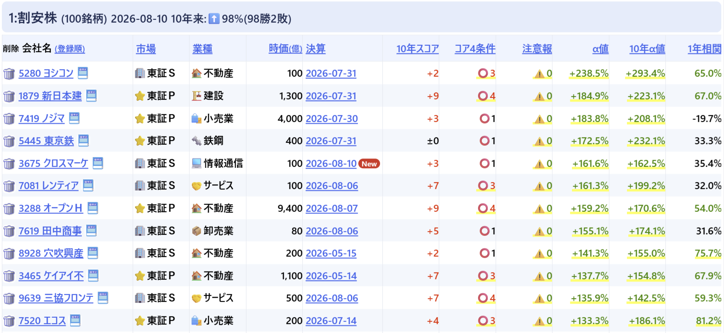Sort by the 時価(億) column header
Image resolution: width=724 pixels, height=333 pixels.
286,49
